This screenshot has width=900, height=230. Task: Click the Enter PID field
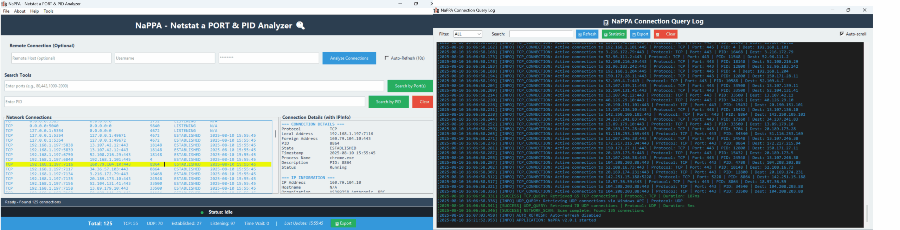tap(185, 102)
